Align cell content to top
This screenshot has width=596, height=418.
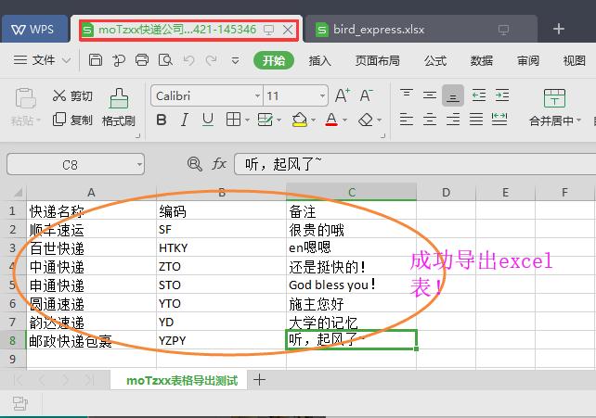pos(407,95)
